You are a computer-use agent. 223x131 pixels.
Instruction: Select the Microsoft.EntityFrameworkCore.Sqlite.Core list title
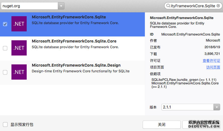[x=74, y=41]
